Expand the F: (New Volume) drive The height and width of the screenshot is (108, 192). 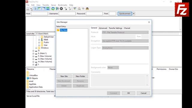click(x=33, y=56)
